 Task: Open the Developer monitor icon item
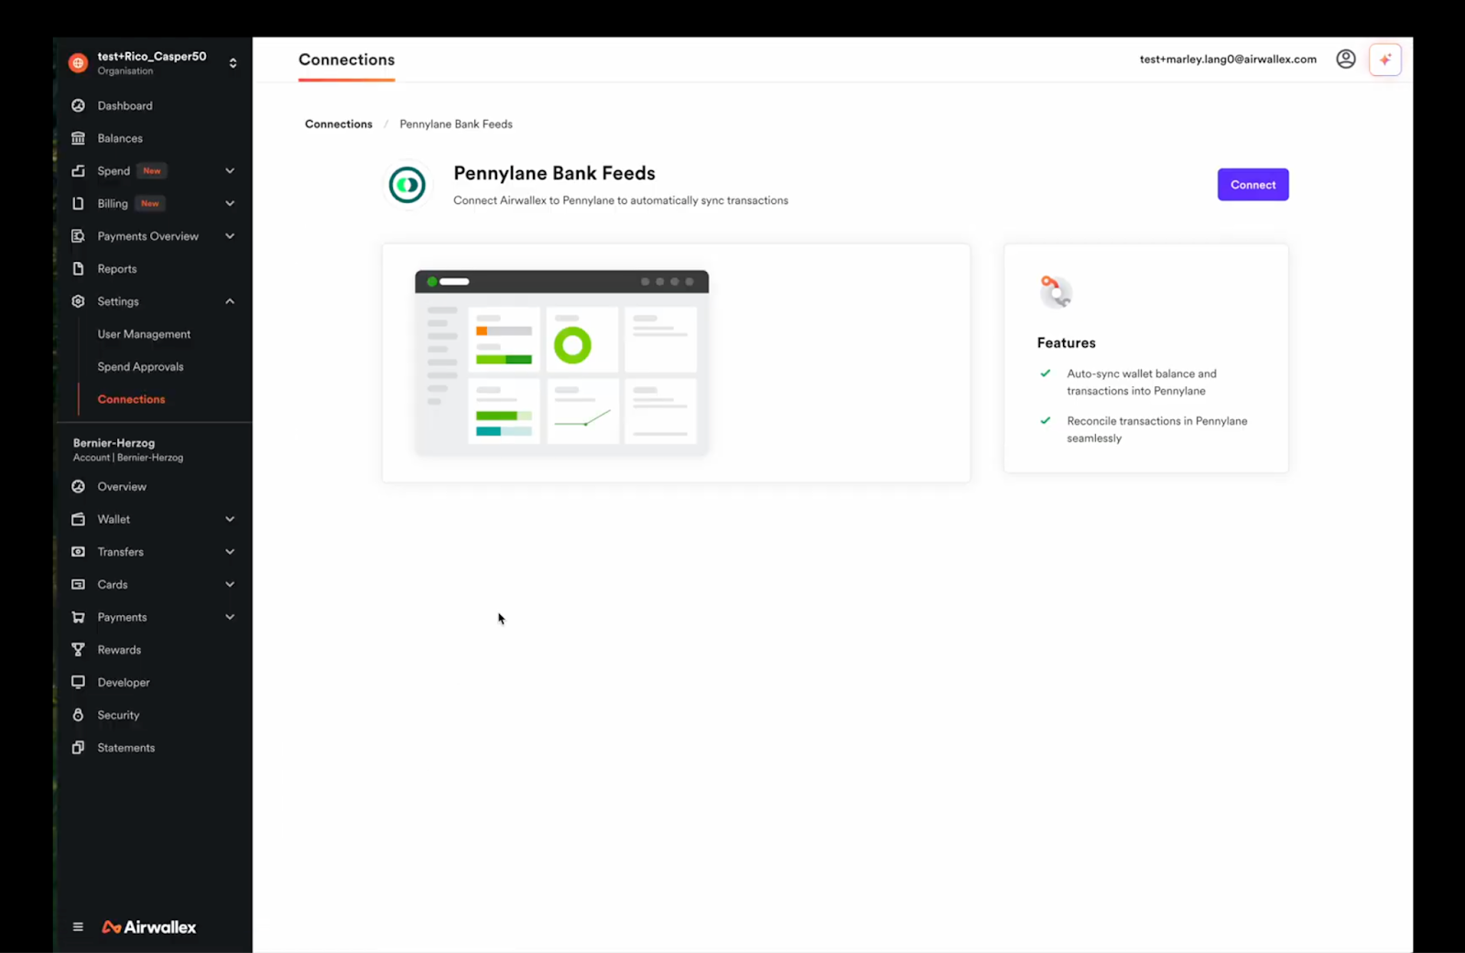click(x=79, y=682)
